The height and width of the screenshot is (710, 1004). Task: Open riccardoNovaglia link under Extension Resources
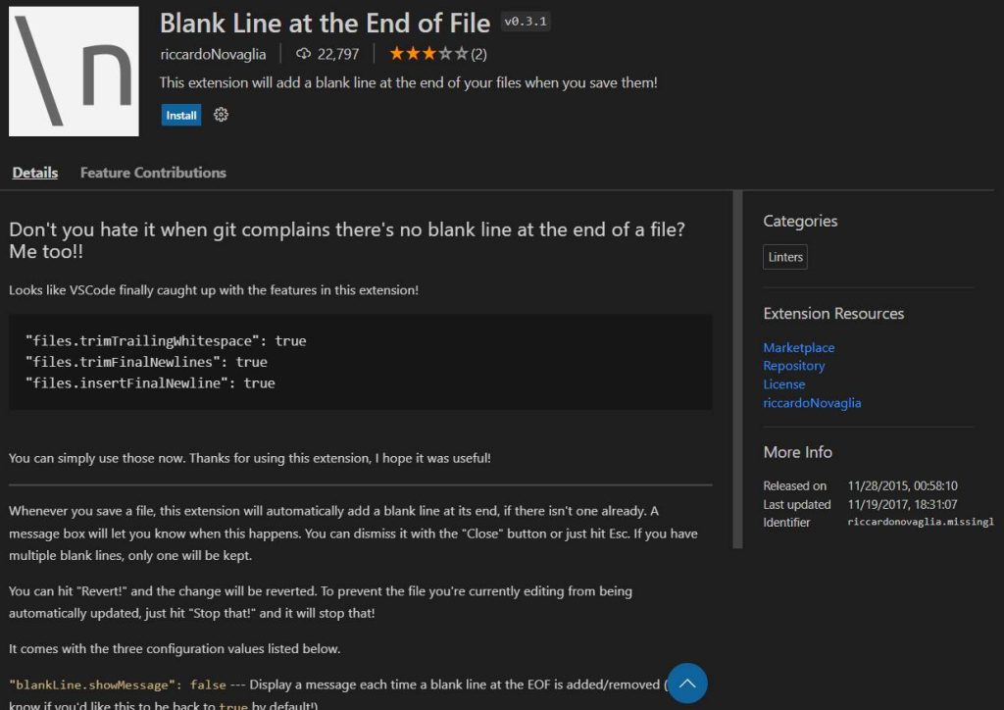coord(812,403)
